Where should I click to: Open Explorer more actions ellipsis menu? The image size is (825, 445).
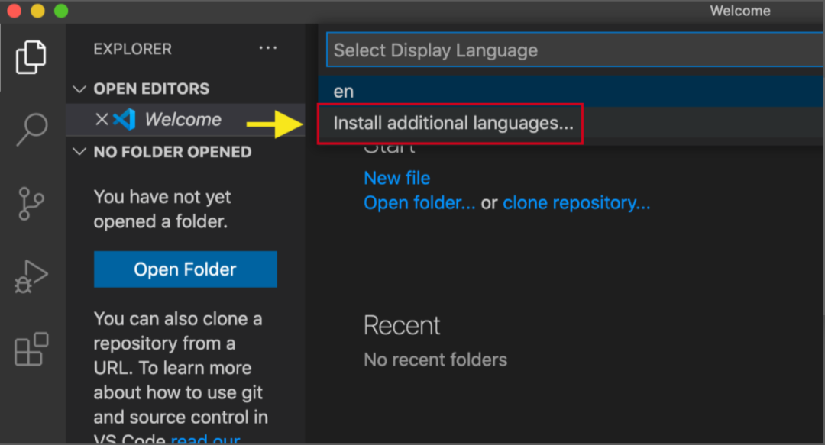[268, 48]
